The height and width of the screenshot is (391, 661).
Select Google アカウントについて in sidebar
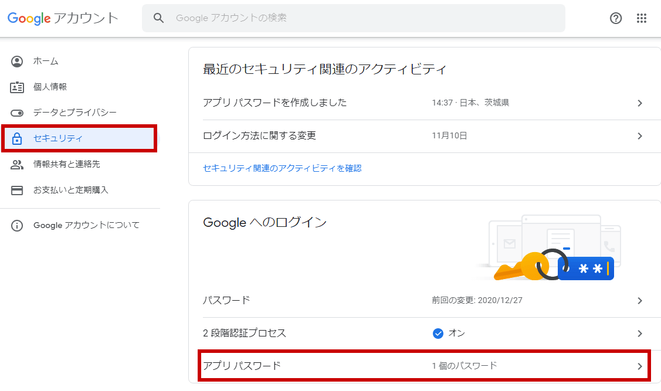[86, 226]
